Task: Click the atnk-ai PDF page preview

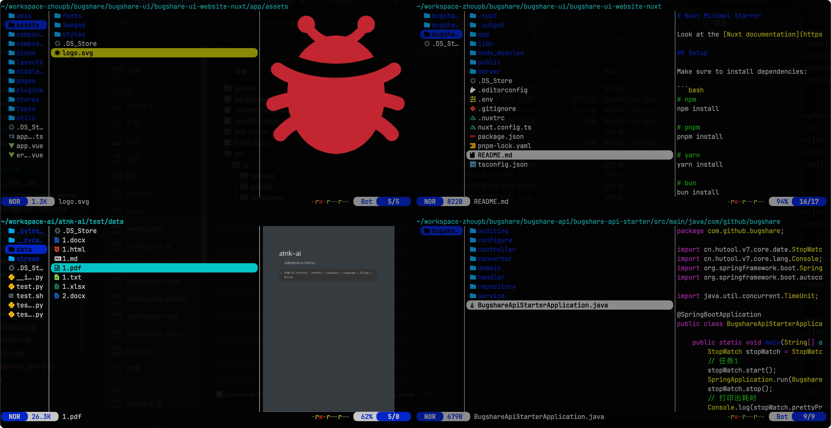Action: point(329,318)
